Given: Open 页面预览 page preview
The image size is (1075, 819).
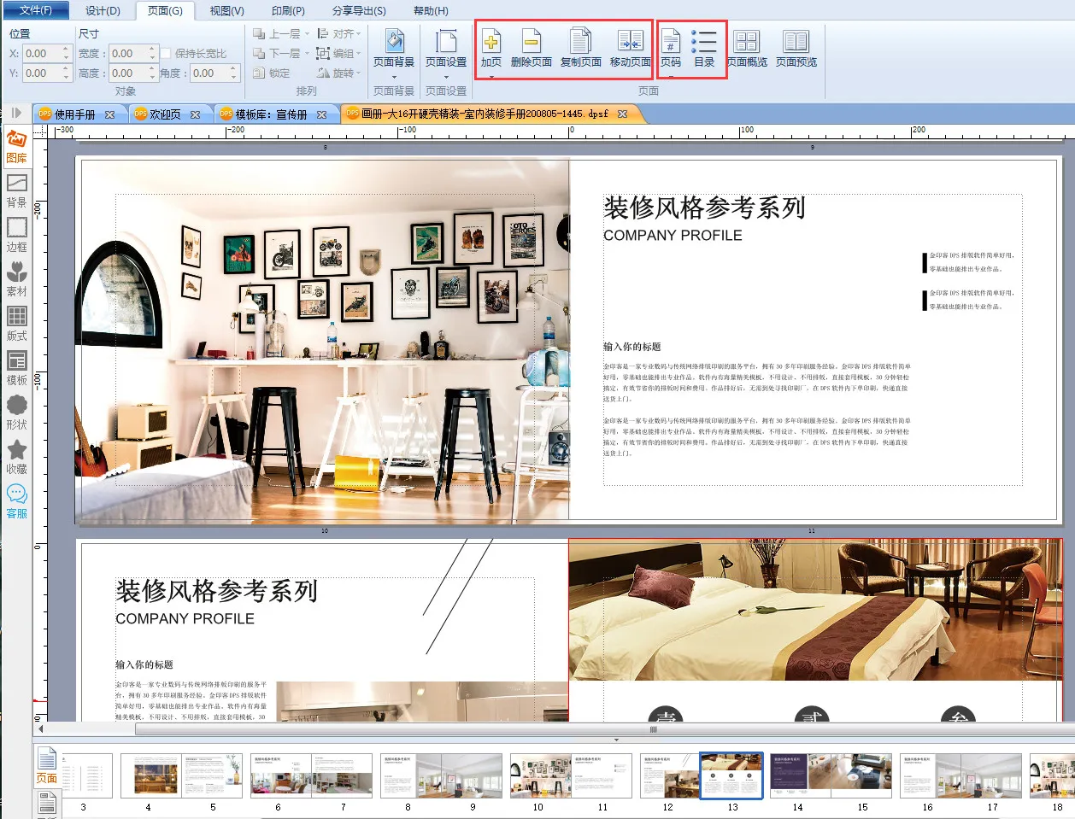Looking at the screenshot, I should (796, 49).
